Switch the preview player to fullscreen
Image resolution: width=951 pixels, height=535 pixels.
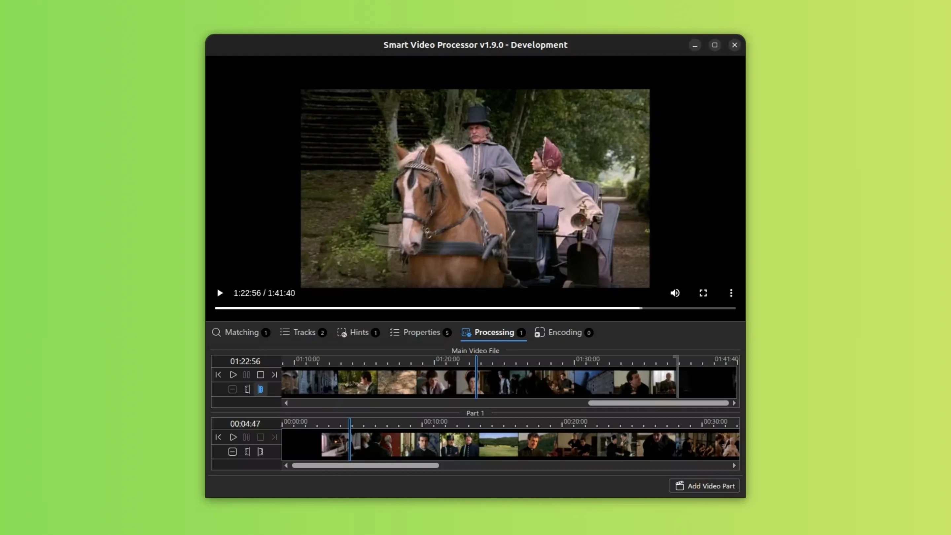[703, 293]
